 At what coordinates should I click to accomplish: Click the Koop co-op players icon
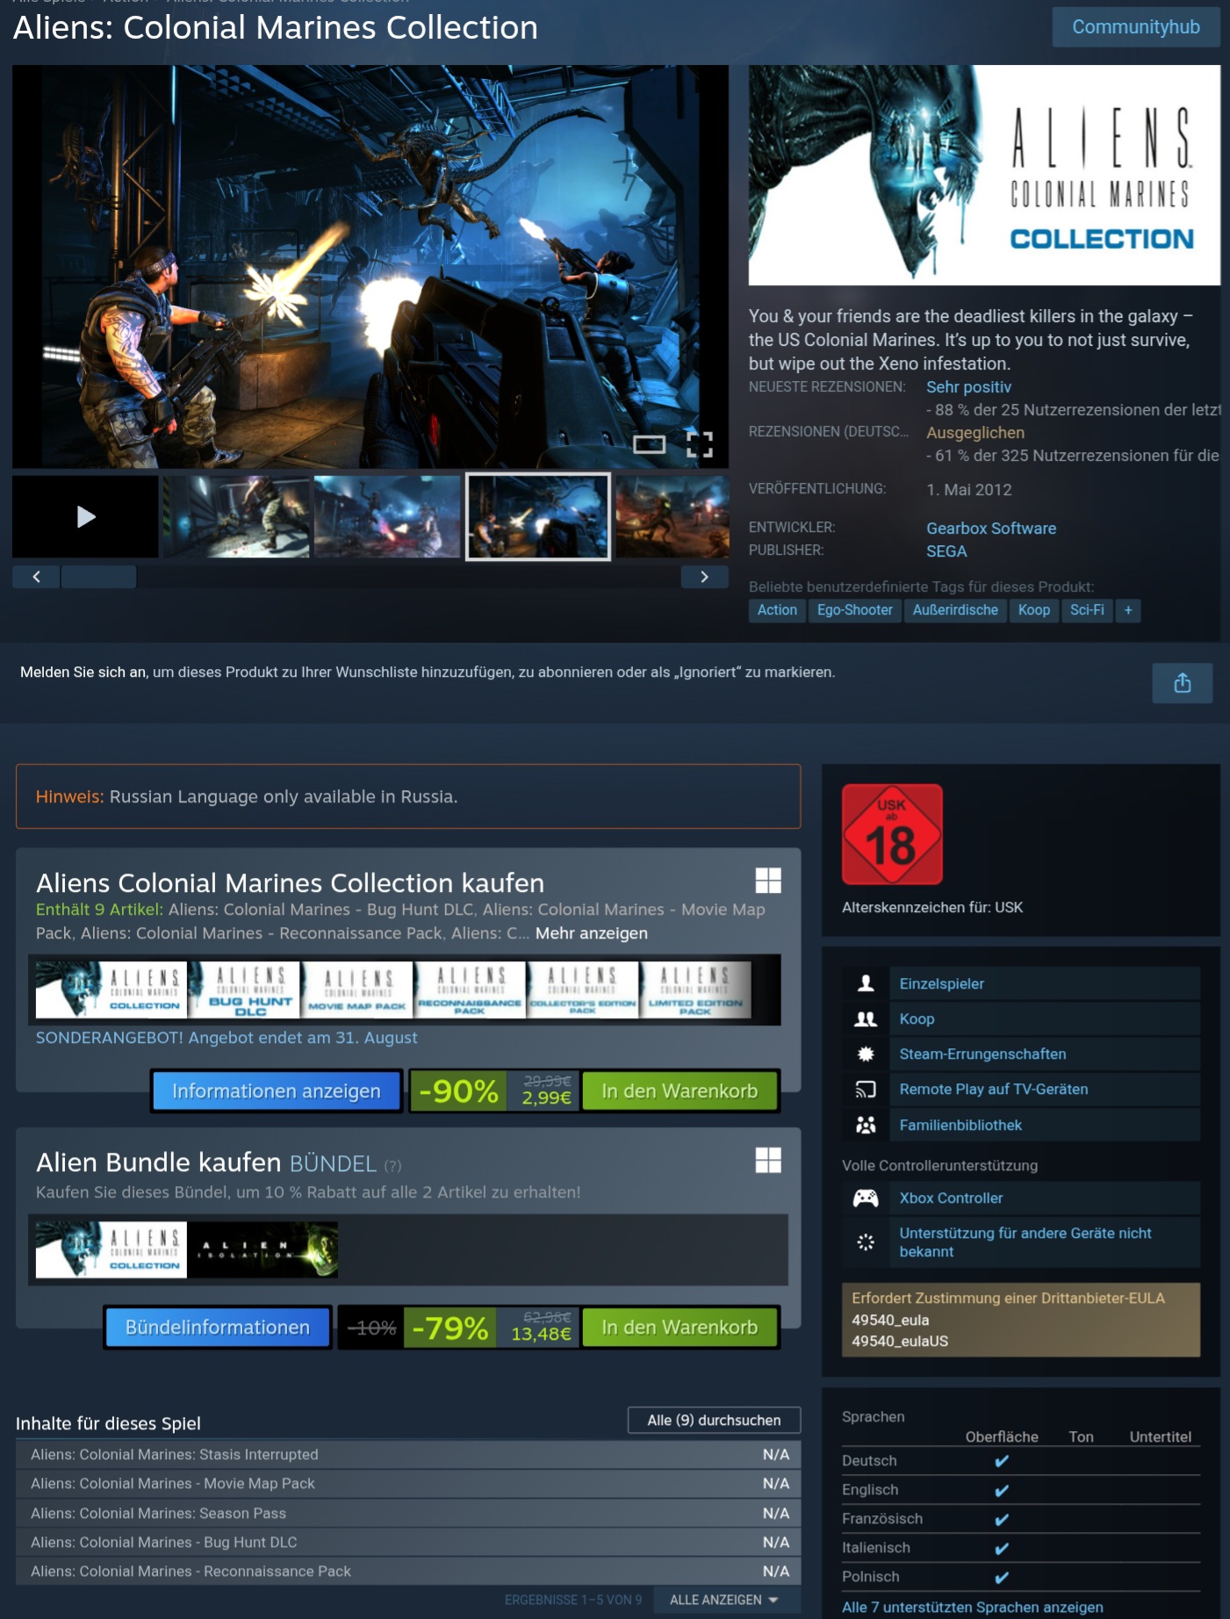pyautogui.click(x=866, y=1018)
